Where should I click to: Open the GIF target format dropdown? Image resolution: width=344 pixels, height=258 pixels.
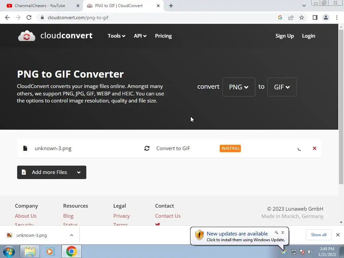point(282,87)
